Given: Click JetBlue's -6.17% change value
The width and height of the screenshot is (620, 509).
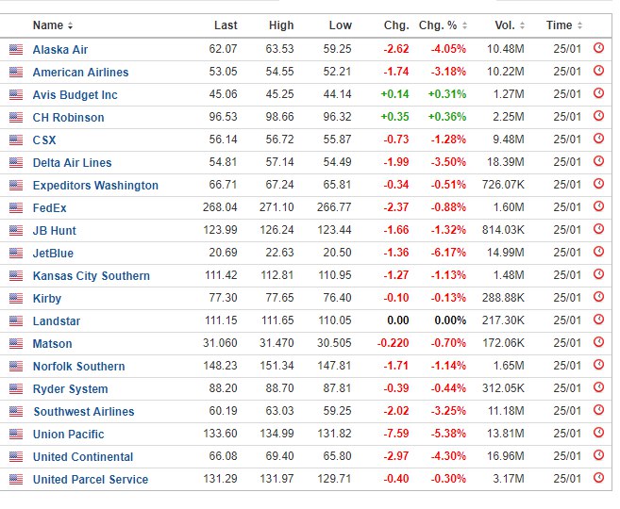Looking at the screenshot, I should click(x=448, y=253).
